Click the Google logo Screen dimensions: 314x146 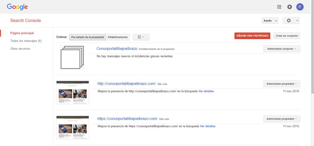tap(17, 7)
